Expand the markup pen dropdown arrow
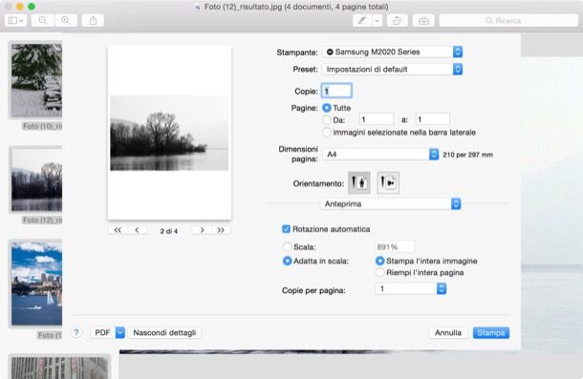The height and width of the screenshot is (379, 583). pos(377,21)
